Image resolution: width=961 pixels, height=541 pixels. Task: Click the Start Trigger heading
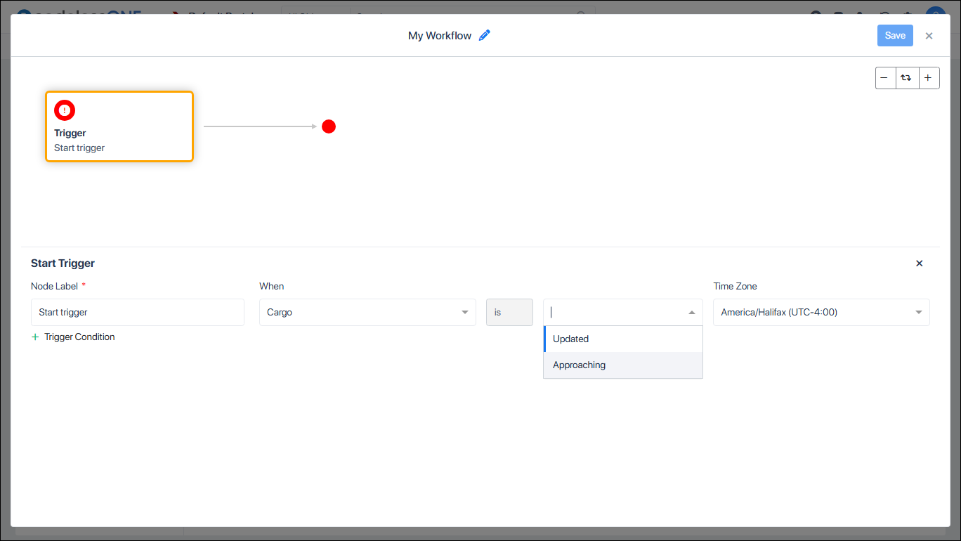63,263
